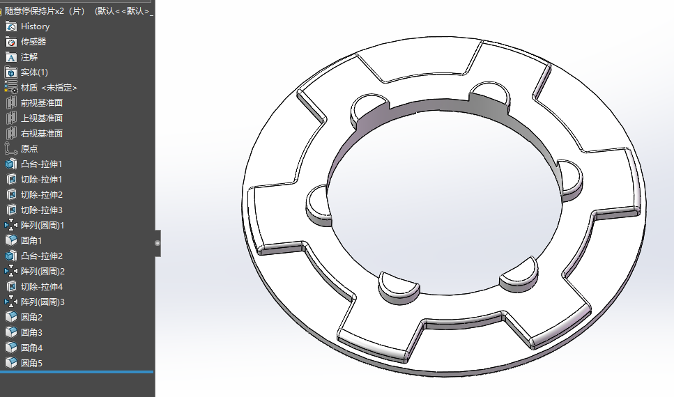Viewport: 674px width, 397px height.
Task: Select the 原点 label
Action: tap(29, 148)
